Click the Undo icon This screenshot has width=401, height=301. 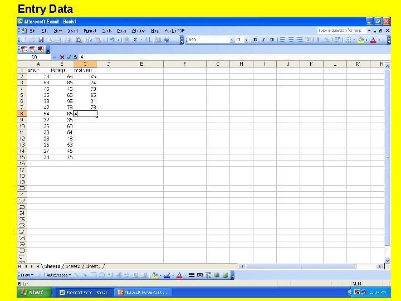(113, 40)
